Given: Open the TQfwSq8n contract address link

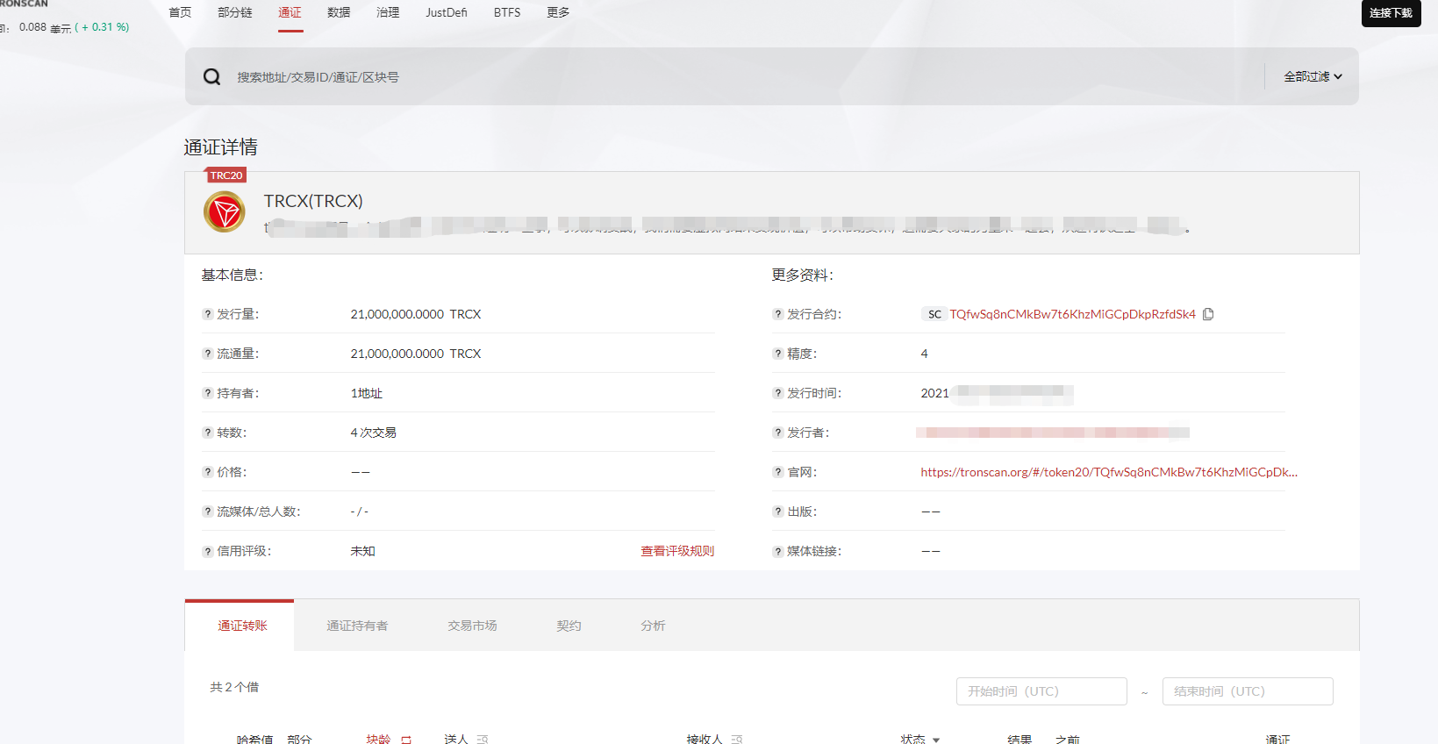Looking at the screenshot, I should click(x=1072, y=314).
